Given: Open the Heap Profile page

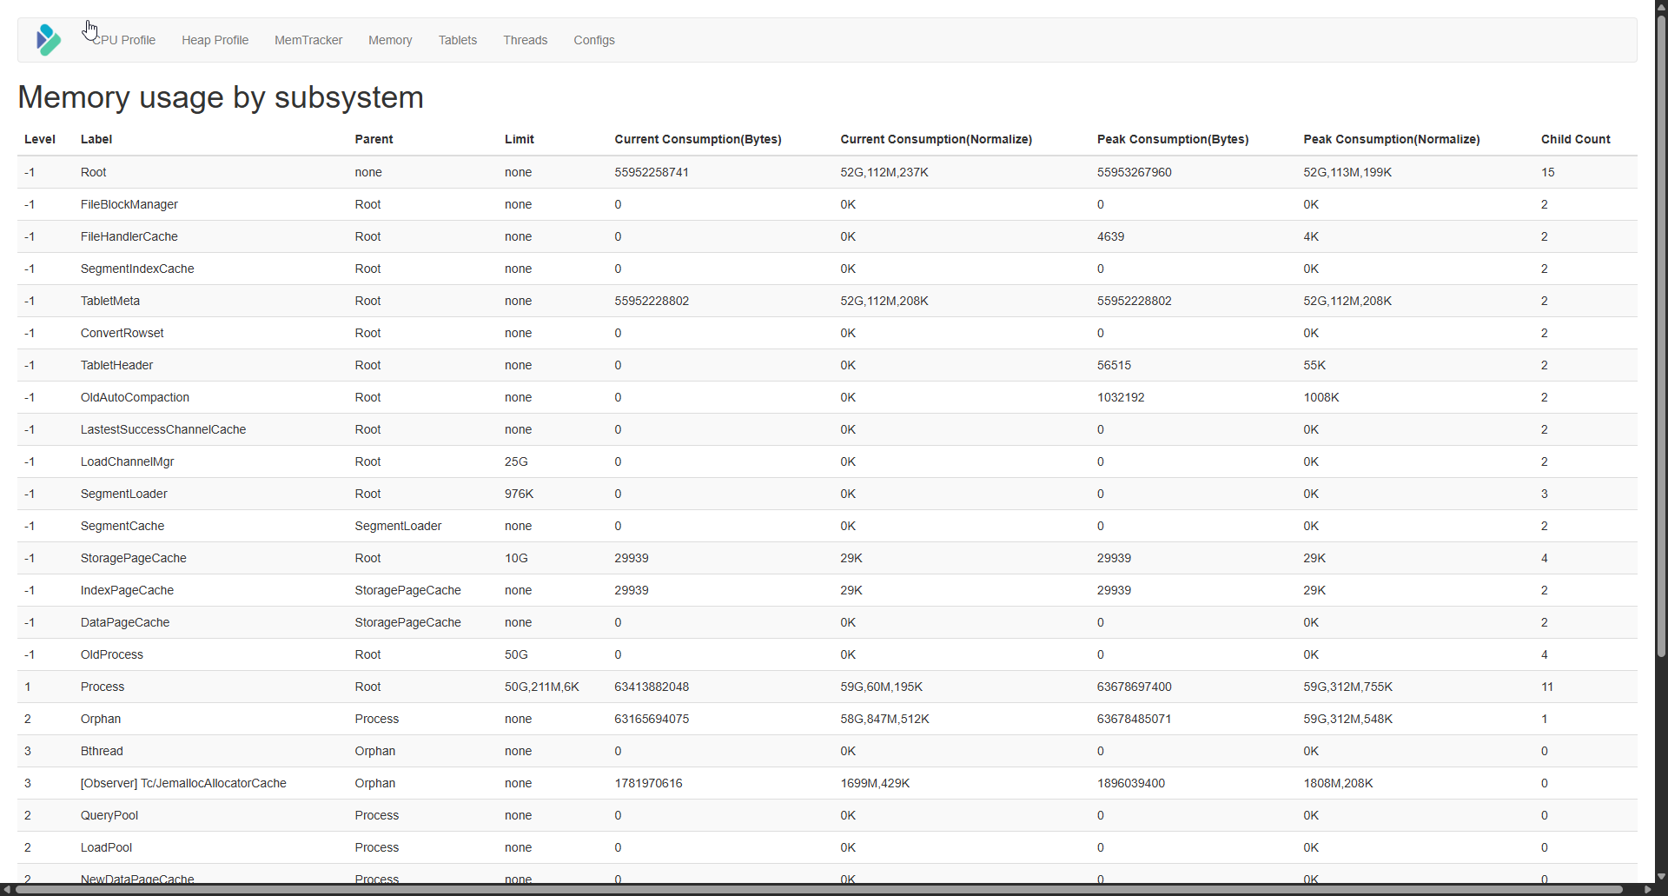Looking at the screenshot, I should click(x=215, y=40).
